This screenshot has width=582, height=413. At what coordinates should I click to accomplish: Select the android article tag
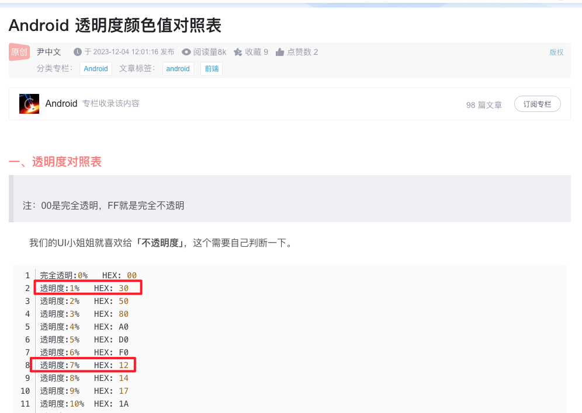[x=178, y=68]
